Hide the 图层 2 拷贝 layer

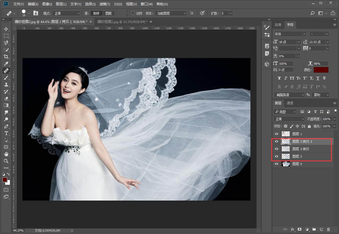[277, 149]
